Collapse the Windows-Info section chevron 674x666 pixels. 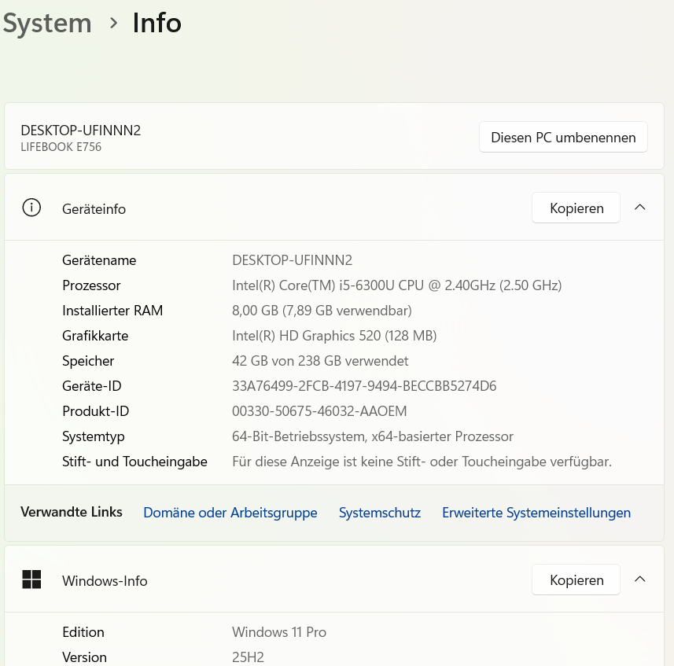click(x=639, y=580)
